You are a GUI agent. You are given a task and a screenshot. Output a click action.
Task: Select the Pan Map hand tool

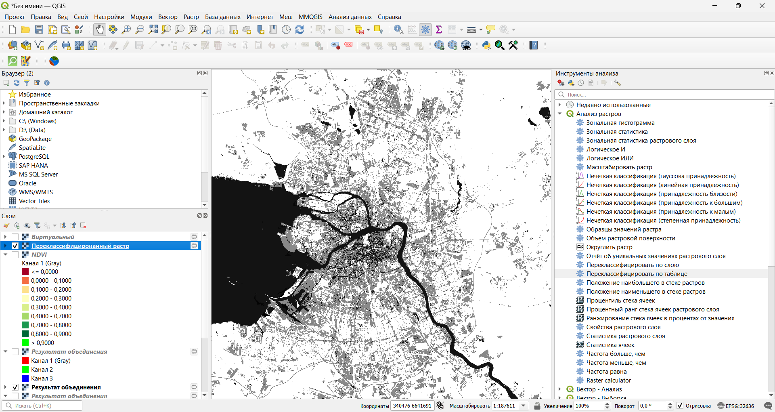pyautogui.click(x=99, y=29)
